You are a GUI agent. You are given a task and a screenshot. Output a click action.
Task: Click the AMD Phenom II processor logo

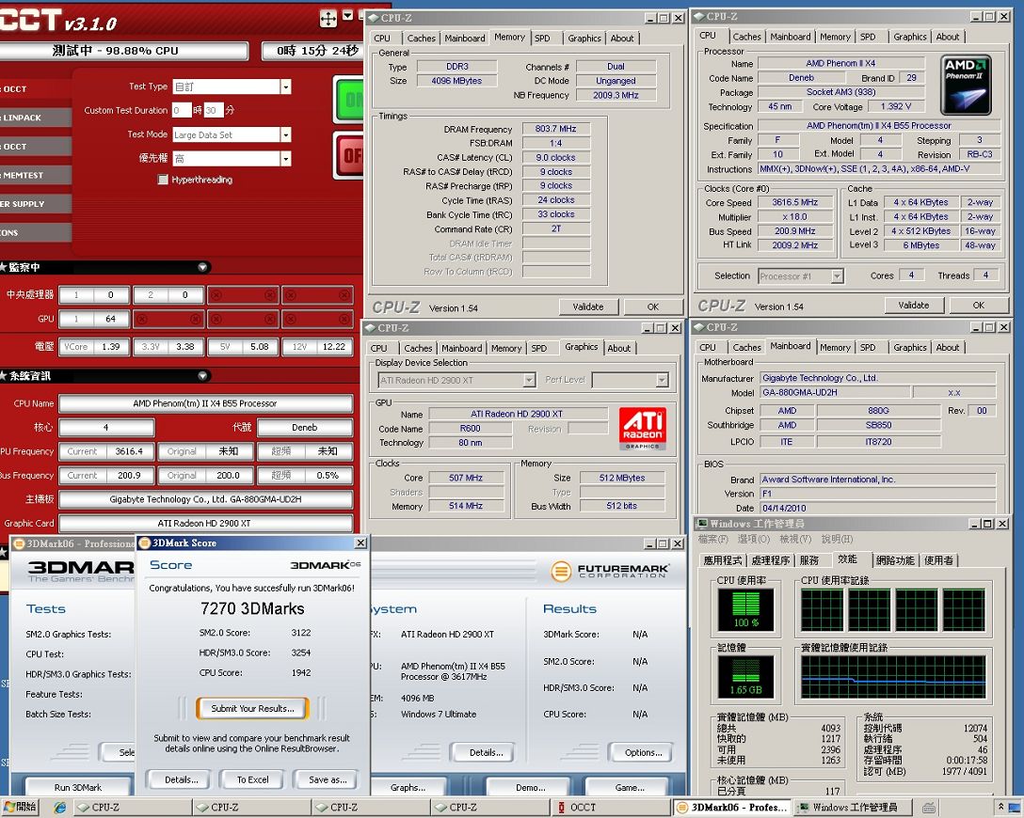pos(966,85)
